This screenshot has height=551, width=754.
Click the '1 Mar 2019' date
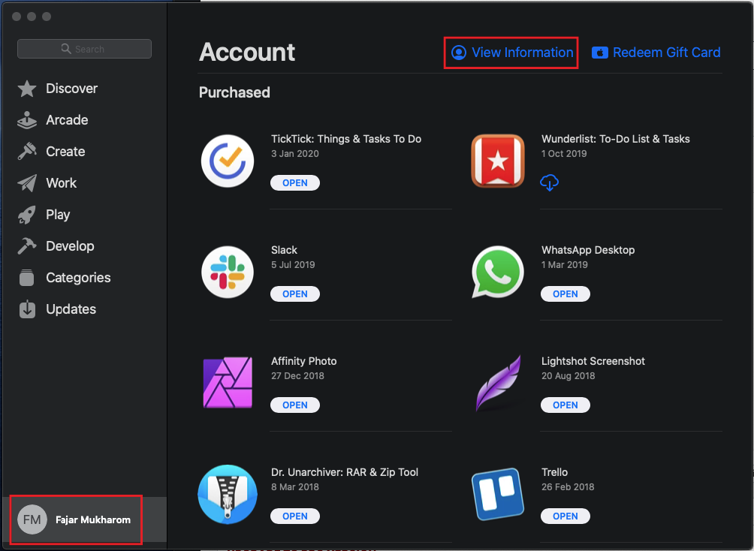click(x=565, y=265)
